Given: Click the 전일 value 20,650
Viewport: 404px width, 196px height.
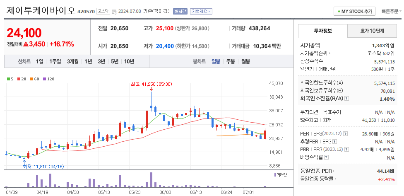Looking at the screenshot, I should coord(119,28).
